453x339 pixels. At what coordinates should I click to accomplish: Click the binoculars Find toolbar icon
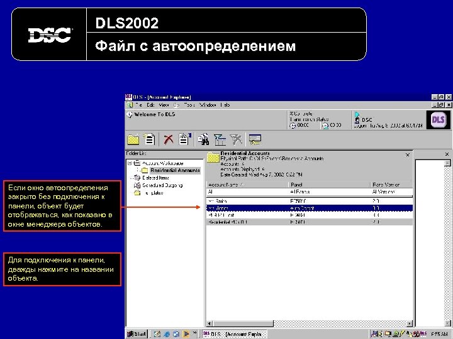pyautogui.click(x=204, y=139)
